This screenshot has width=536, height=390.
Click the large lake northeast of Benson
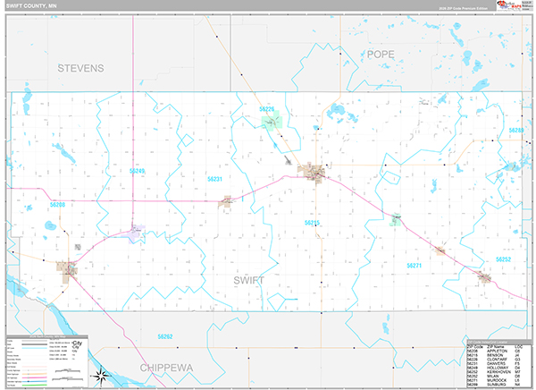coord(337,111)
